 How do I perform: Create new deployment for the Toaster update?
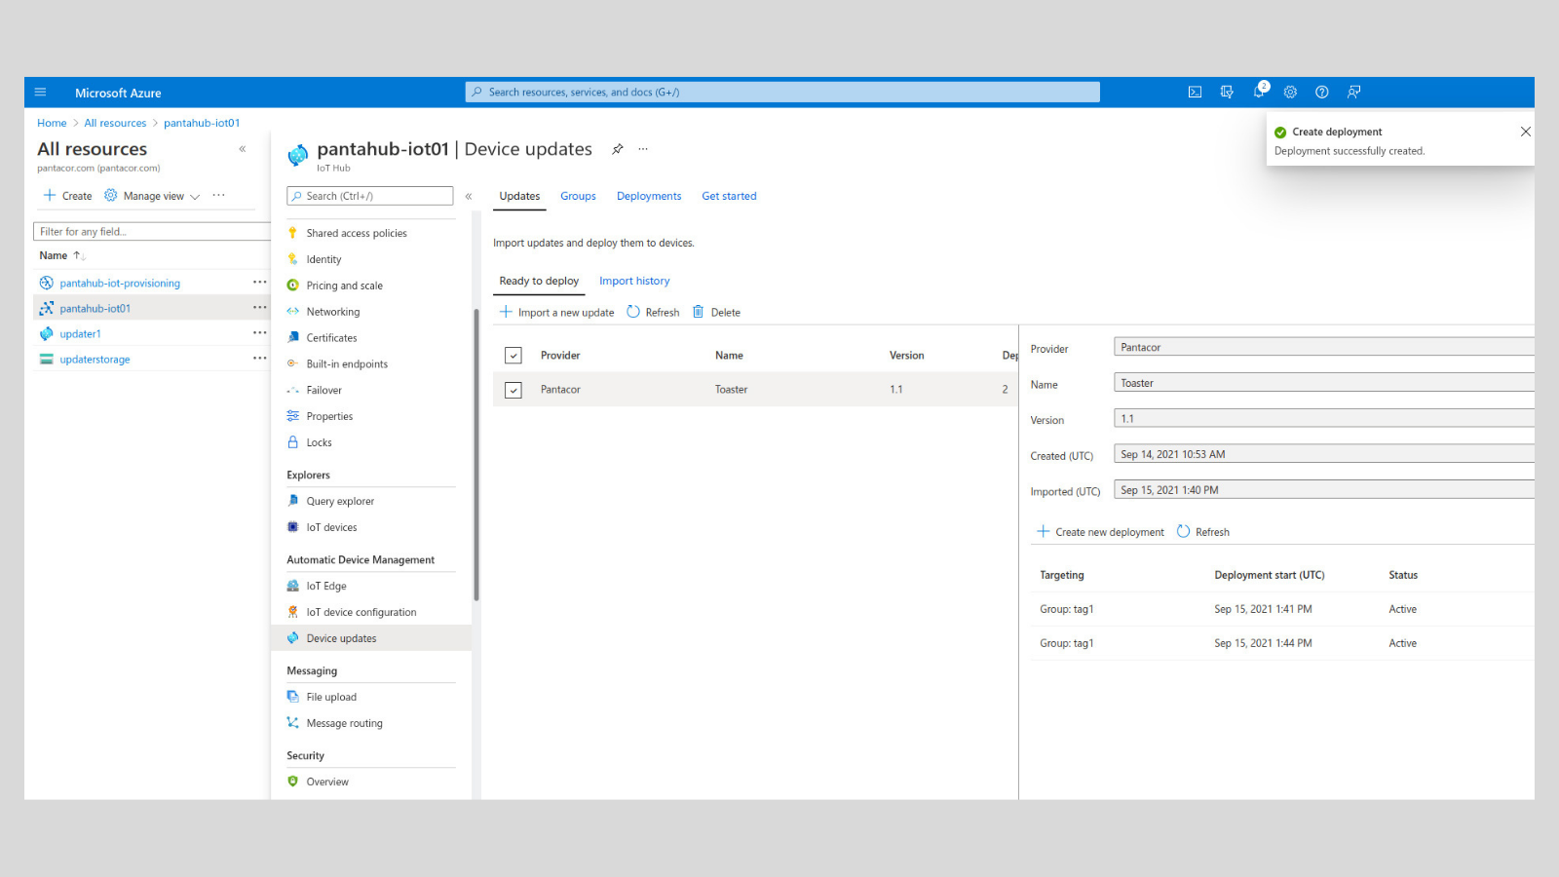pos(1100,531)
